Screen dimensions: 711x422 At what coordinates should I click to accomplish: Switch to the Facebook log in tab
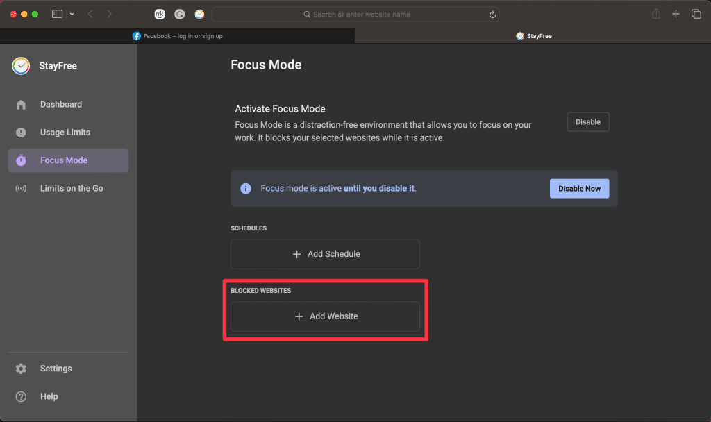[178, 36]
